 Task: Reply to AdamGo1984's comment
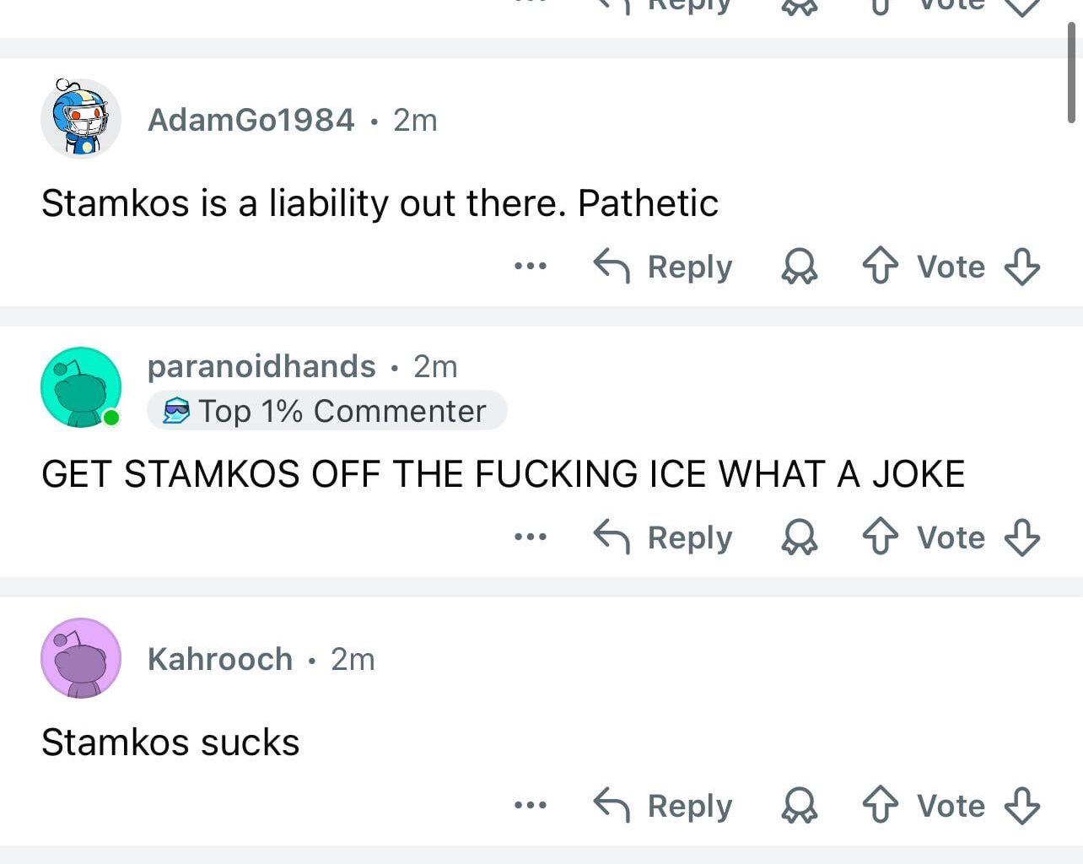pyautogui.click(x=664, y=267)
